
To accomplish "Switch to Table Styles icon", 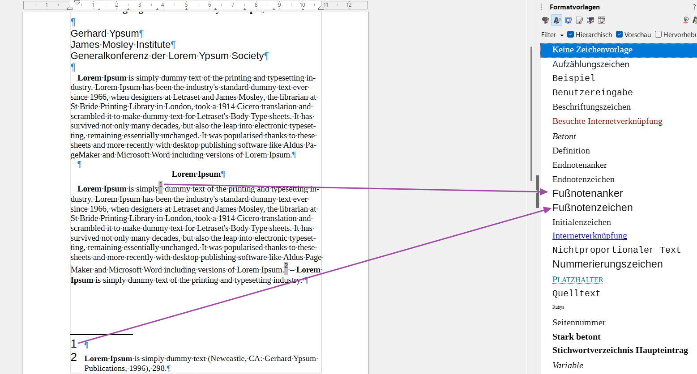I will 602,20.
